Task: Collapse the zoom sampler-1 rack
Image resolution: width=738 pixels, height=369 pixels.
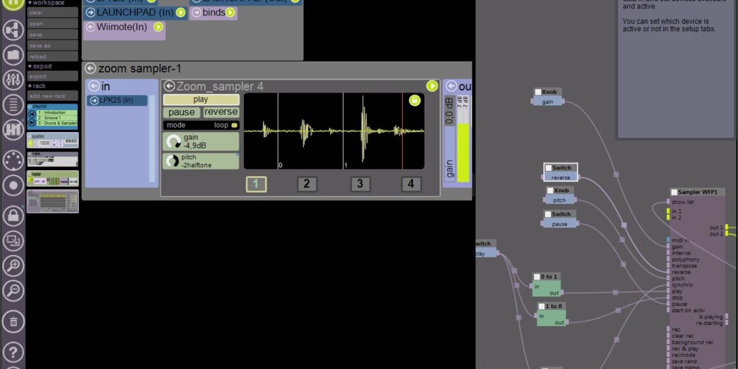Action: pos(90,69)
